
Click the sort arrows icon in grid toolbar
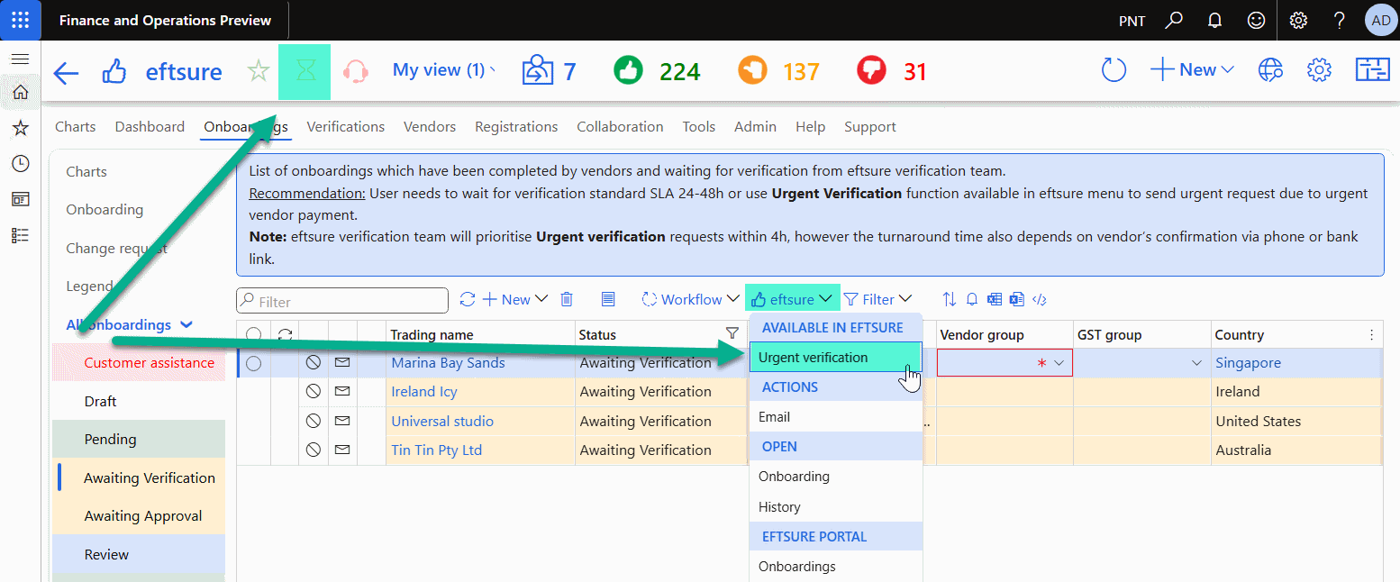pyautogui.click(x=950, y=299)
